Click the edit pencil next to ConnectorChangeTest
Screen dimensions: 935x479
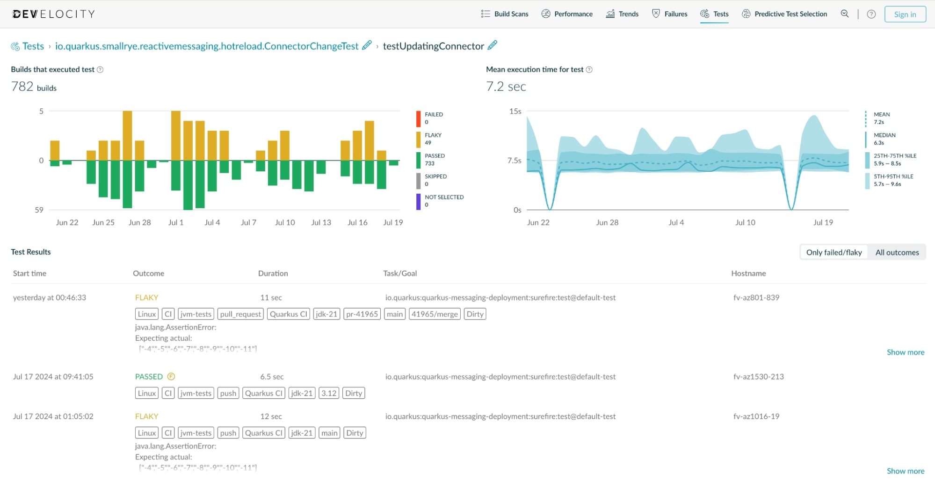(x=367, y=45)
